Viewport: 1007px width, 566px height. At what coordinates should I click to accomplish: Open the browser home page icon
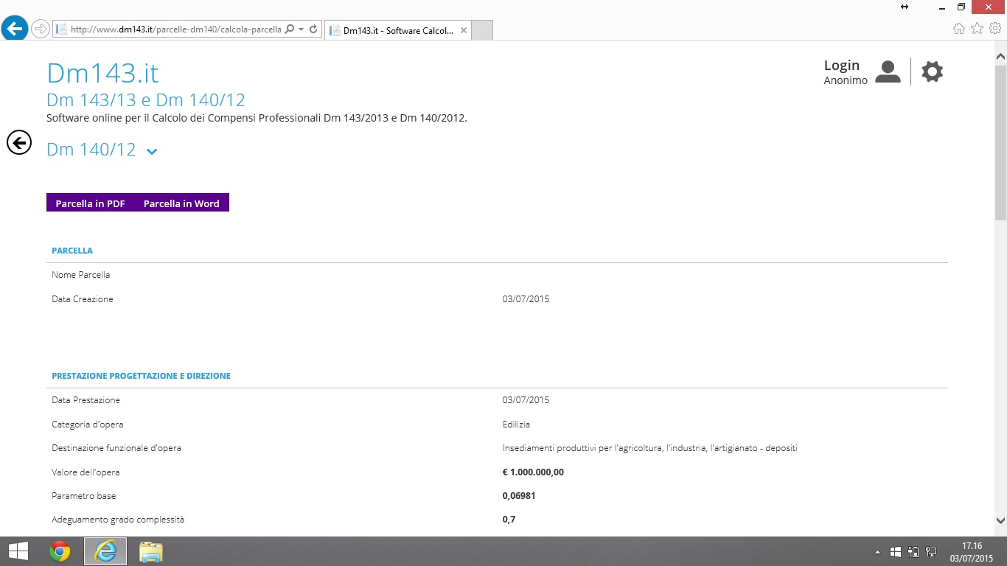(x=959, y=29)
